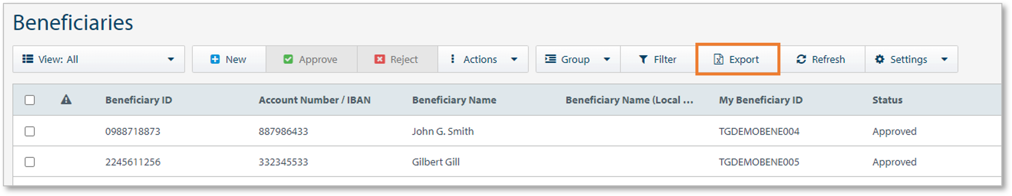
Task: Click the warning triangle column icon
Action: [66, 100]
